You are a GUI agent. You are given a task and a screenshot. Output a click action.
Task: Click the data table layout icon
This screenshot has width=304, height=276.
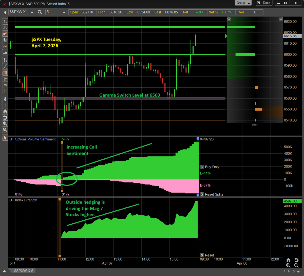pos(5,79)
